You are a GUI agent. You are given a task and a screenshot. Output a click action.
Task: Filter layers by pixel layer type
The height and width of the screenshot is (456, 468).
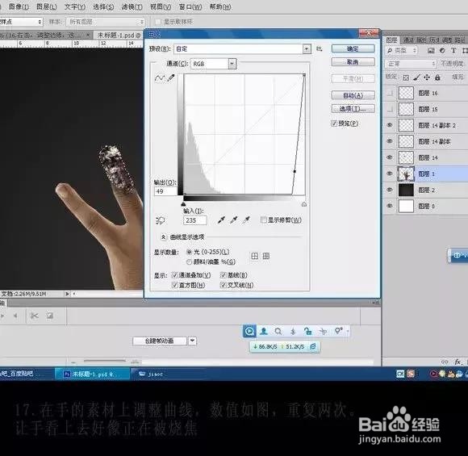click(x=431, y=51)
